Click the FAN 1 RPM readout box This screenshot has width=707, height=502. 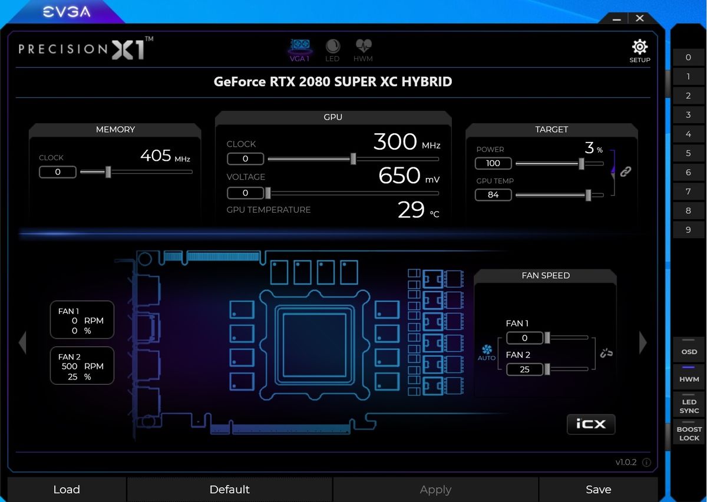(x=82, y=321)
